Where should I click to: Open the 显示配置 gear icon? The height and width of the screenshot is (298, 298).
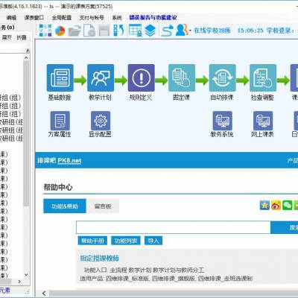101,121
